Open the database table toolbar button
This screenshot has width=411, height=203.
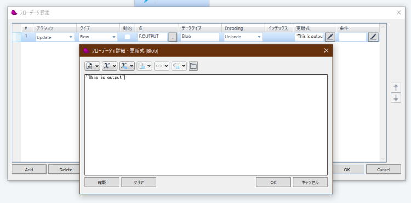pyautogui.click(x=145, y=66)
